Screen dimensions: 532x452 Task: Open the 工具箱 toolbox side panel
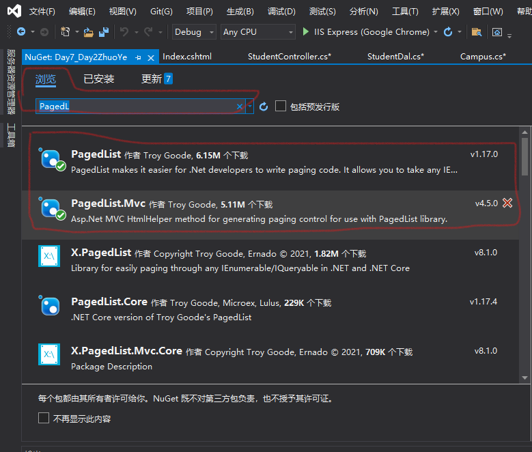point(11,135)
